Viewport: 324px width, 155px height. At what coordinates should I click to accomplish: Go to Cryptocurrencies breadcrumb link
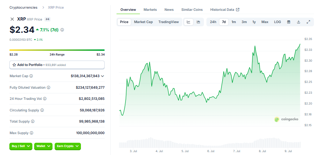tap(23, 8)
